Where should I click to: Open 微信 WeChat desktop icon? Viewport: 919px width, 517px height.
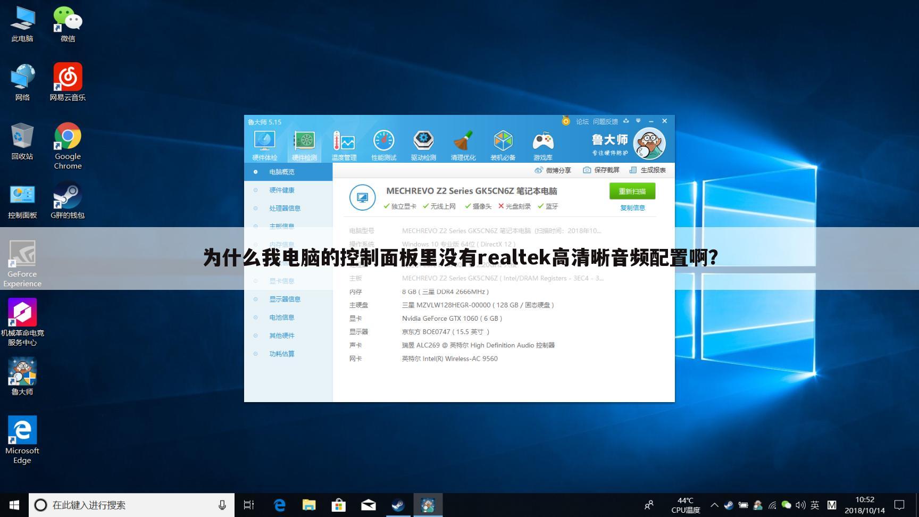tap(68, 24)
